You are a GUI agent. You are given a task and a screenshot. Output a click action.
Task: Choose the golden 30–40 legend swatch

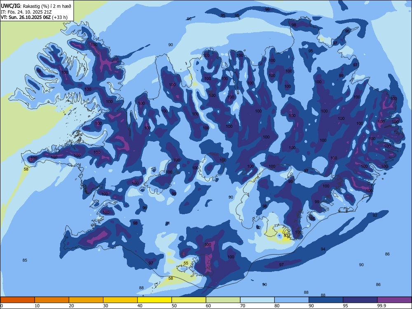(120, 300)
